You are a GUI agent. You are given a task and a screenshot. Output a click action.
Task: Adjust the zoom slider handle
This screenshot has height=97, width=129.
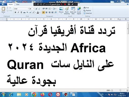pyautogui.click(x=120, y=90)
